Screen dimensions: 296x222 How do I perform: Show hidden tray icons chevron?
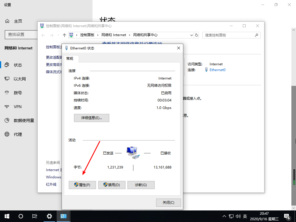(224, 216)
